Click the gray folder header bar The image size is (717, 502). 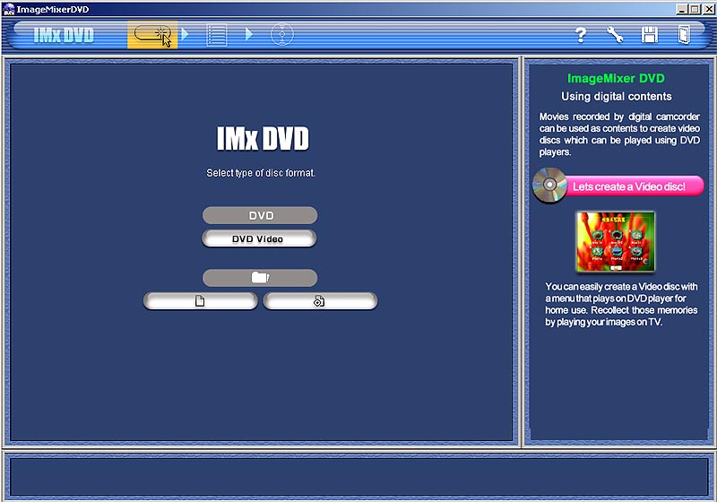tap(259, 278)
